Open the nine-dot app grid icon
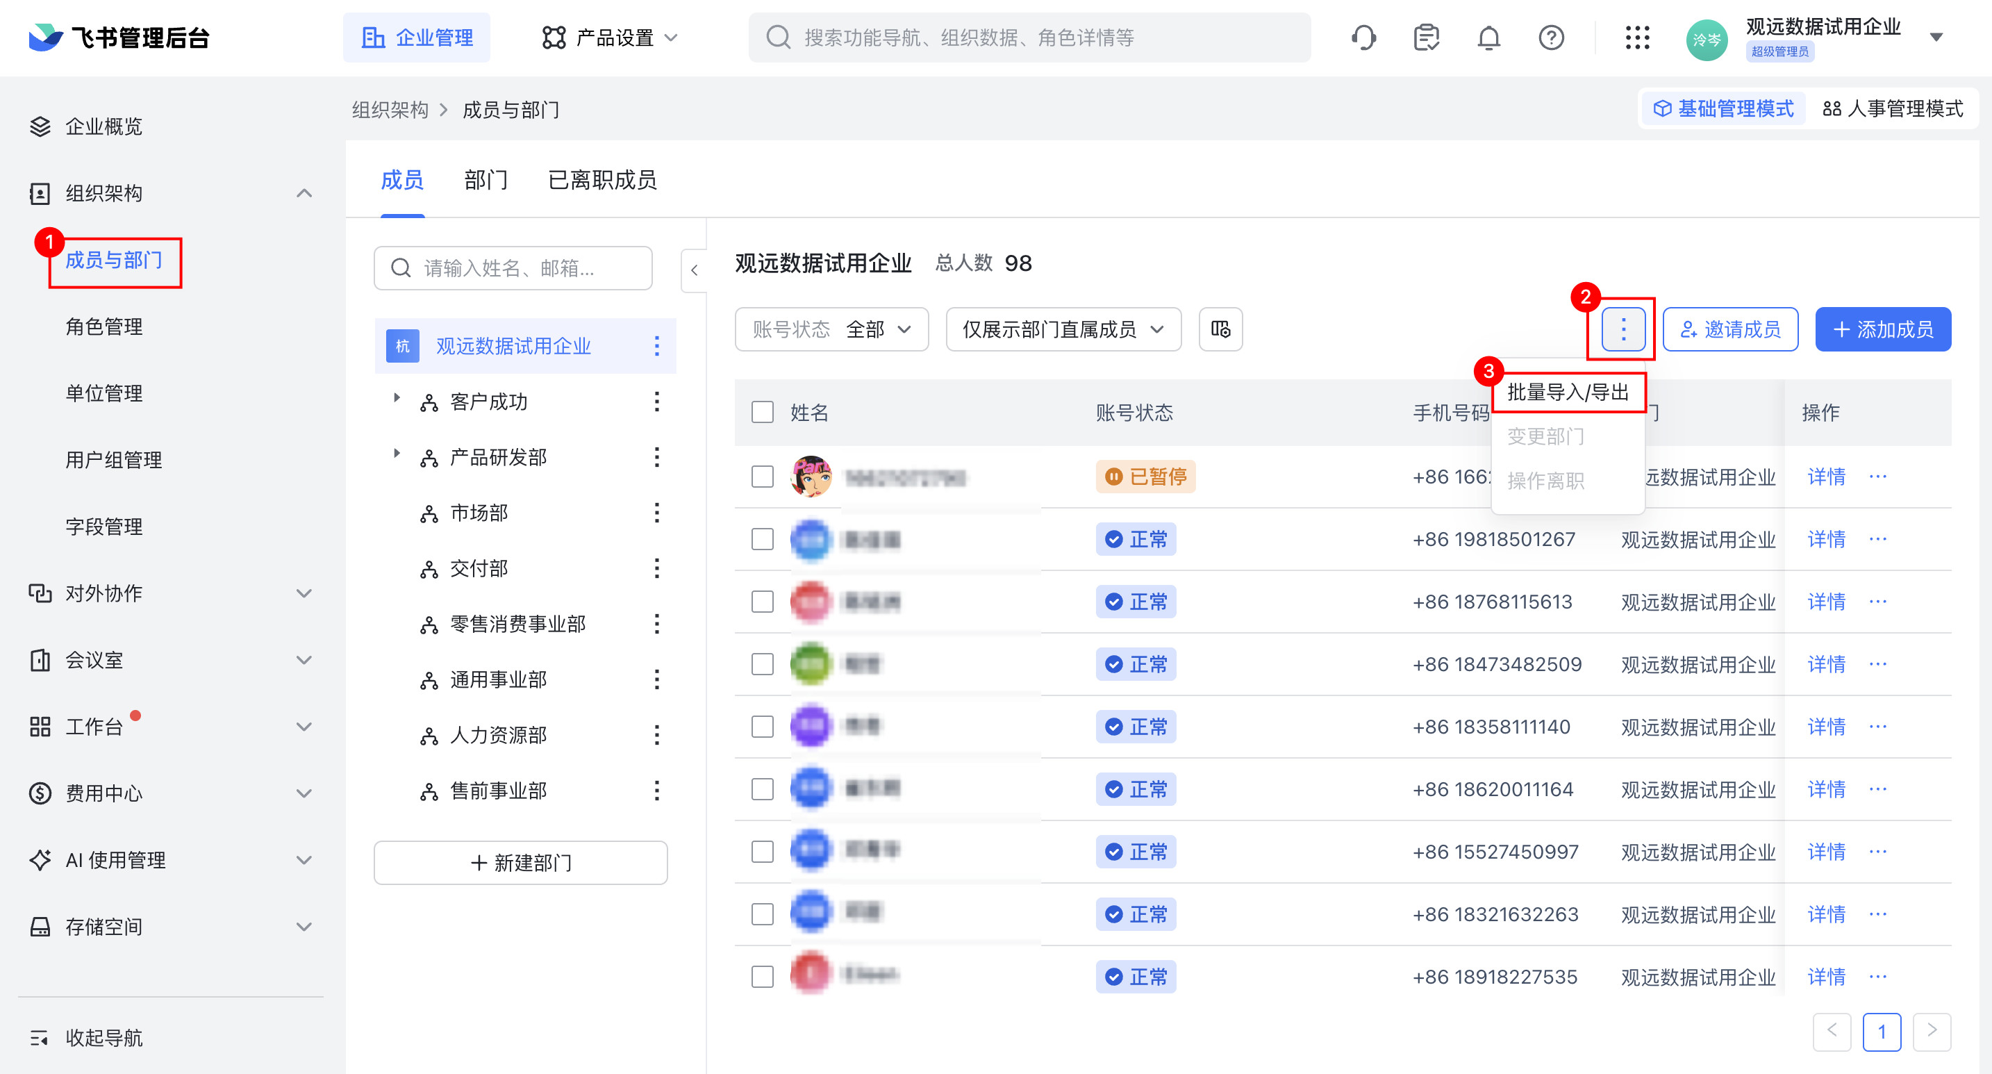This screenshot has height=1074, width=1992. click(1637, 37)
